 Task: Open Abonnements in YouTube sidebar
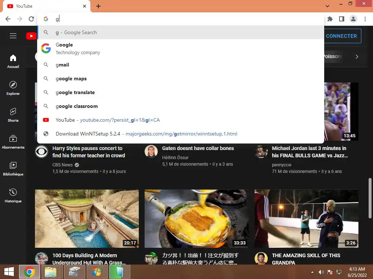point(13,142)
